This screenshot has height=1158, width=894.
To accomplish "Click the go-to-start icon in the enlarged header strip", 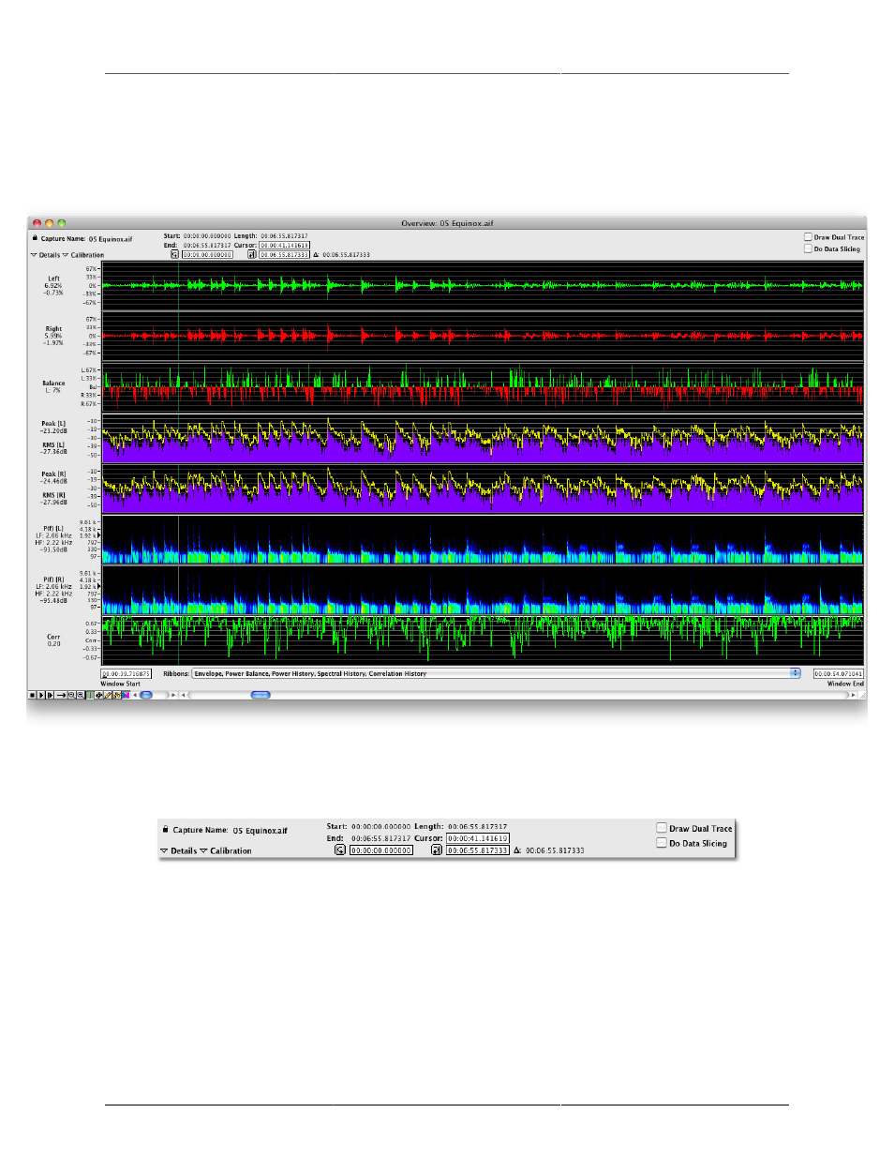I will pos(340,850).
